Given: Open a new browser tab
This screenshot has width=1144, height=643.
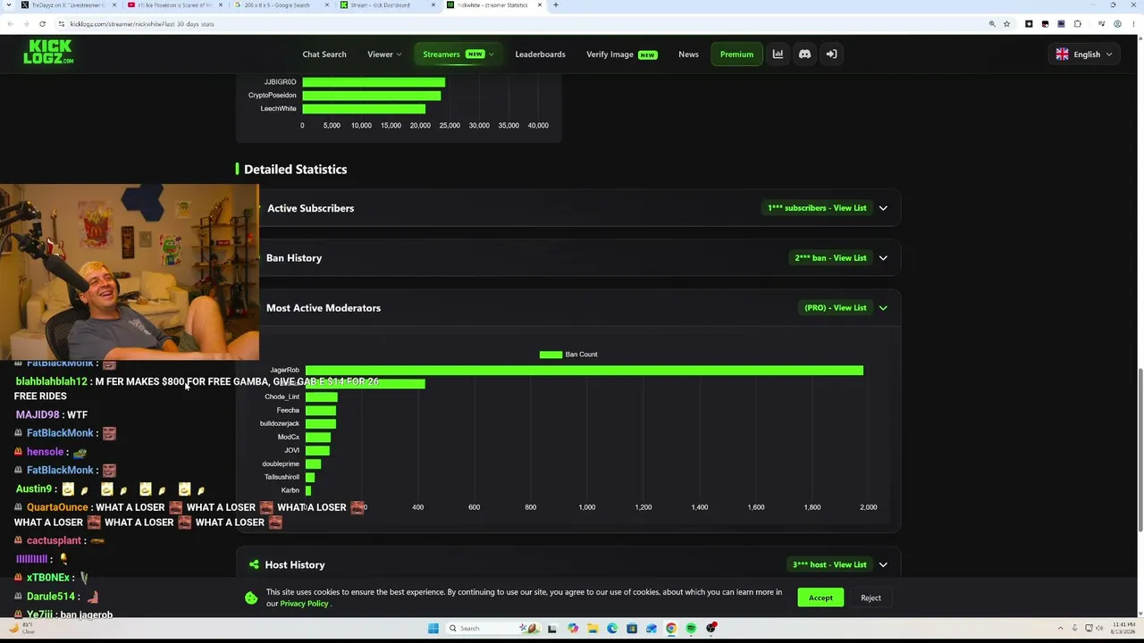Looking at the screenshot, I should [x=556, y=5].
